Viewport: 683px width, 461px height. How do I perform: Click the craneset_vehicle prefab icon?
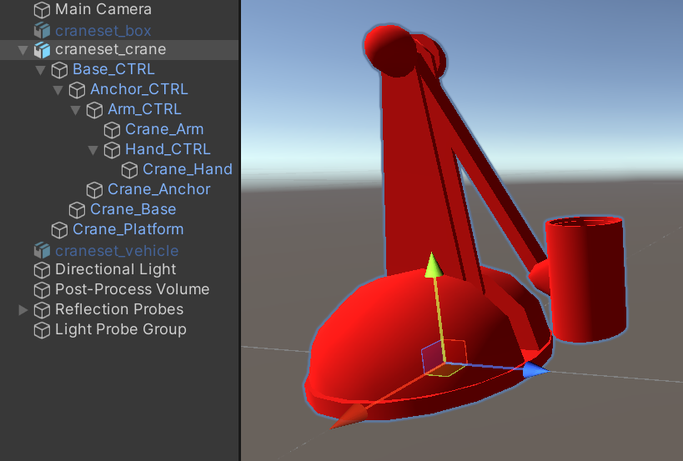[42, 250]
